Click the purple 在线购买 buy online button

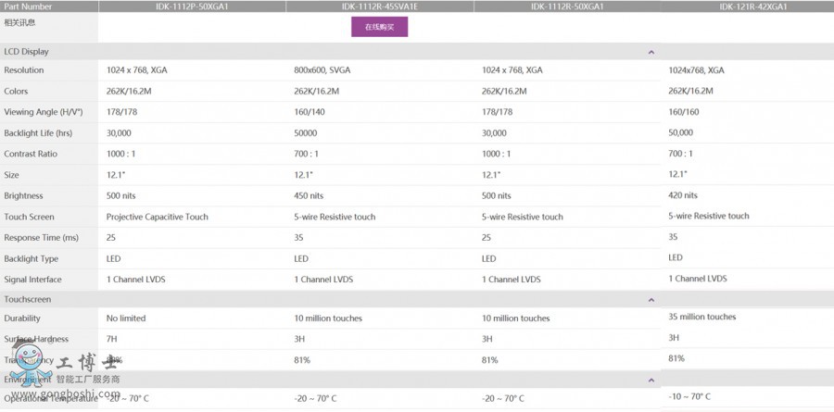[x=379, y=27]
